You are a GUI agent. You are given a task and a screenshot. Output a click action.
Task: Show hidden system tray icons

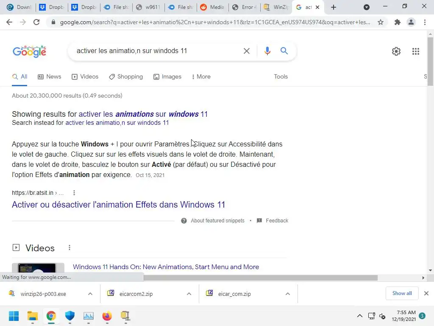pyautogui.click(x=359, y=316)
